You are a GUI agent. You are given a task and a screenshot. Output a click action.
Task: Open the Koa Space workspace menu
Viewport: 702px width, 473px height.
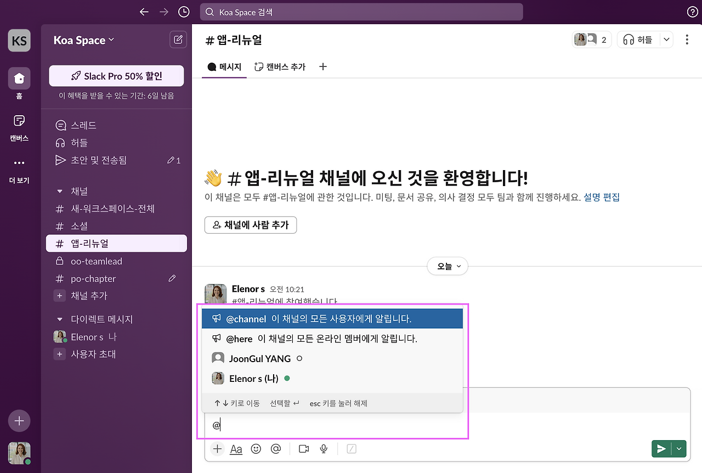pos(82,40)
